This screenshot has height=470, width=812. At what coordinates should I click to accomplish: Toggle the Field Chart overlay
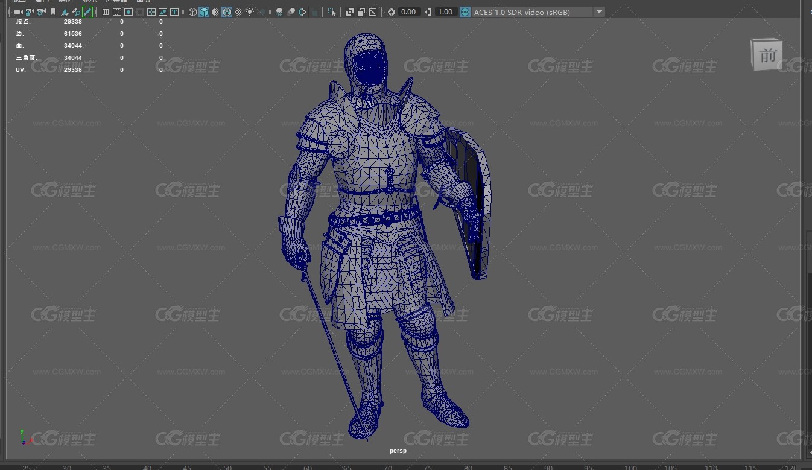click(x=151, y=12)
